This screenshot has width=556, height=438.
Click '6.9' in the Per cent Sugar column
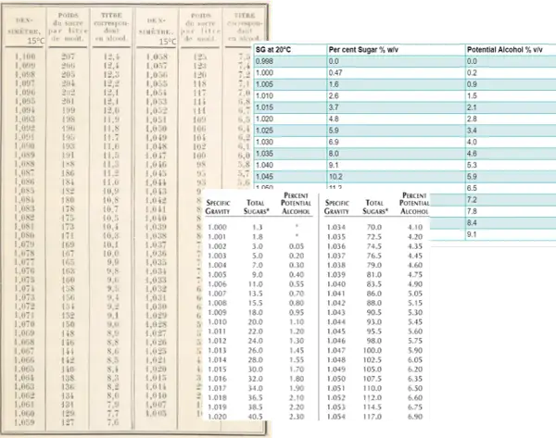(334, 142)
